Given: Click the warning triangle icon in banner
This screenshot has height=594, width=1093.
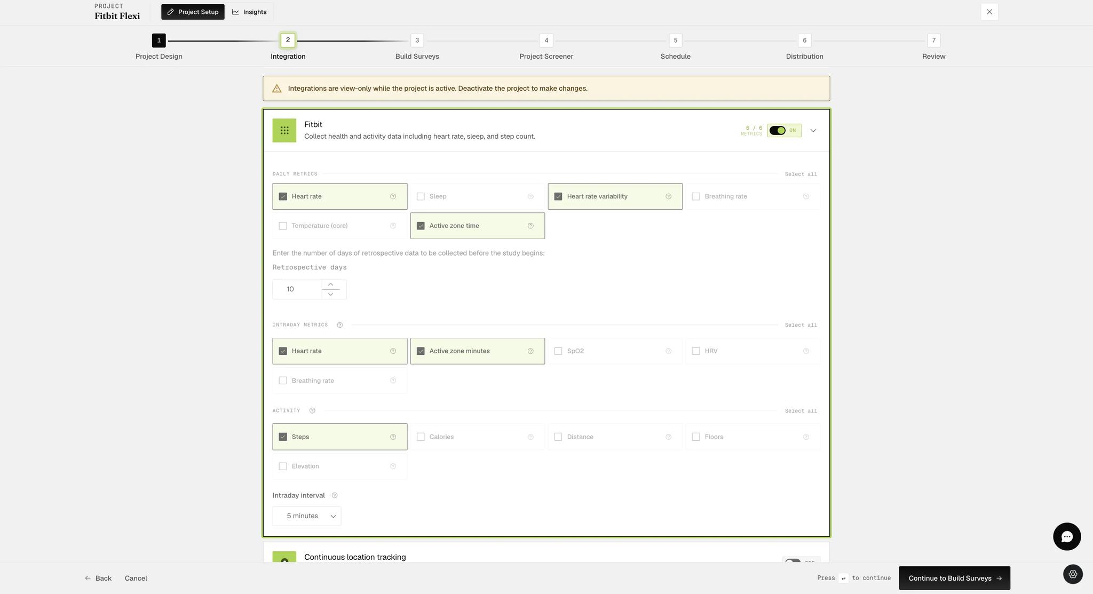Looking at the screenshot, I should (x=276, y=89).
